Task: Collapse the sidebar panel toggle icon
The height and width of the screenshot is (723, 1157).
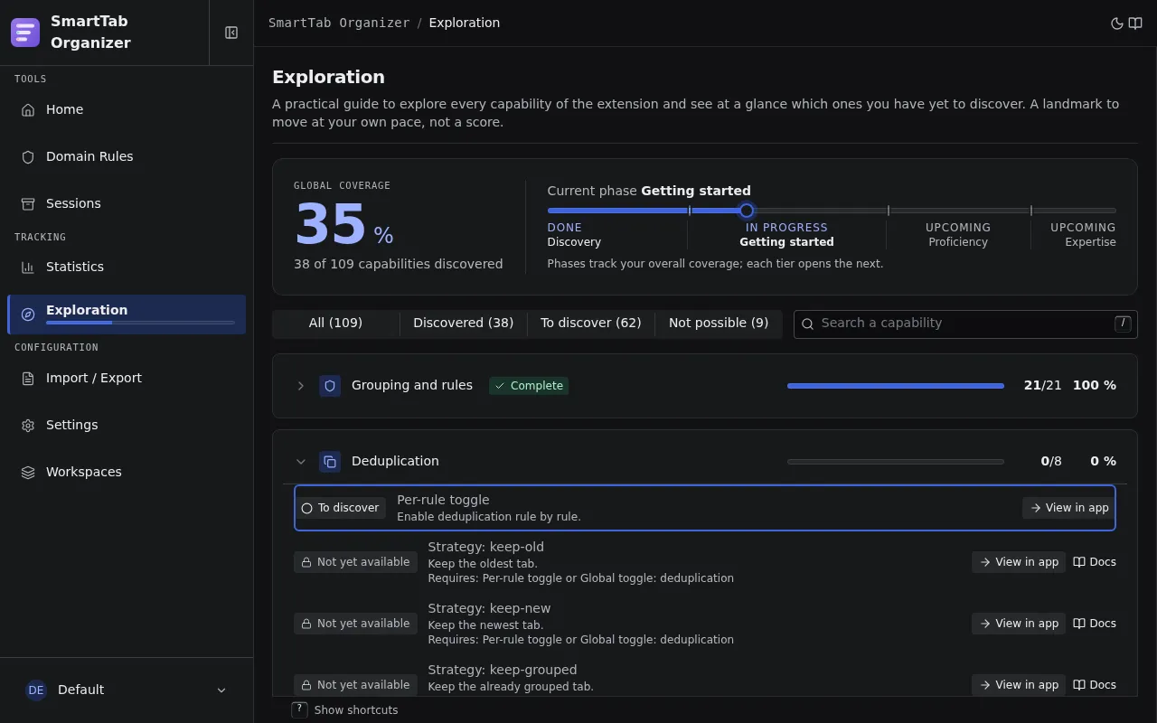Action: point(231,33)
